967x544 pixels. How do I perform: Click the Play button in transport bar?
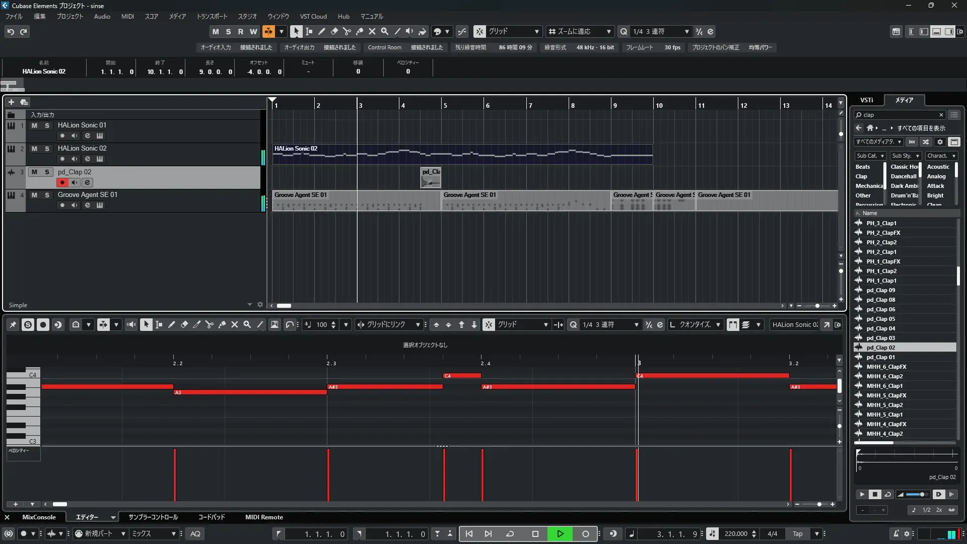560,534
